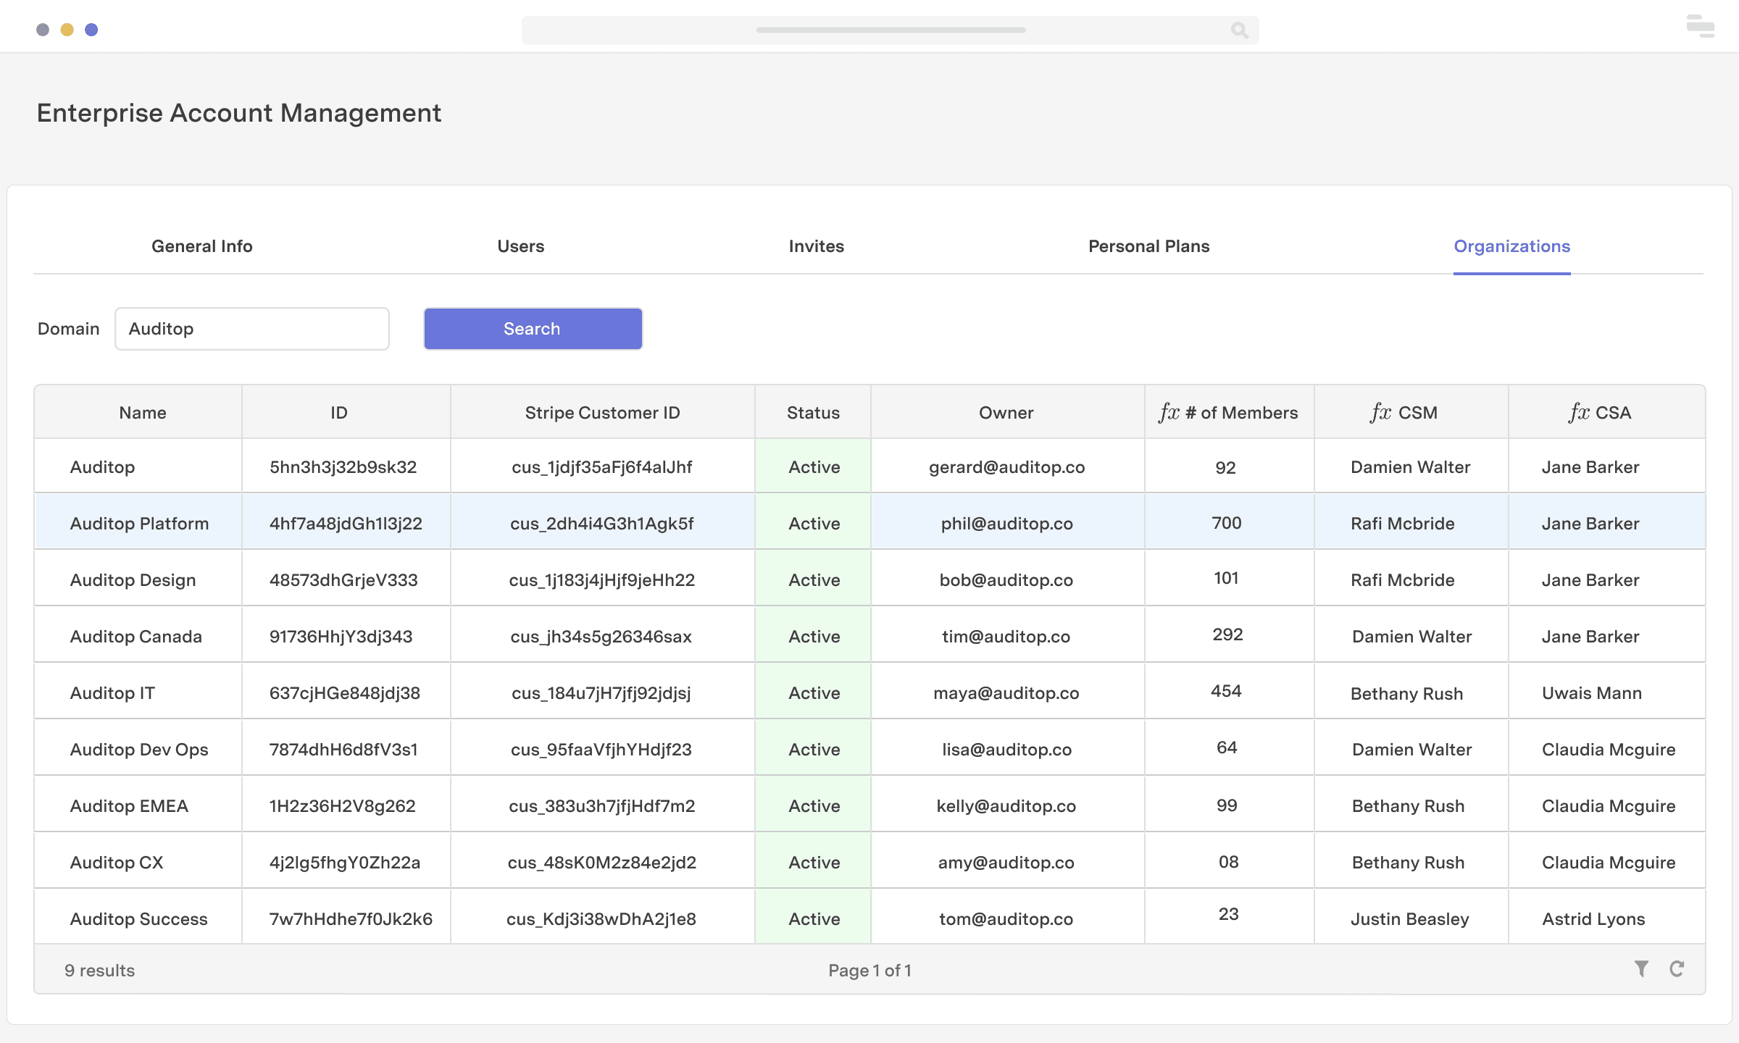The height and width of the screenshot is (1043, 1739).
Task: Open the Users tab
Action: pyautogui.click(x=520, y=246)
